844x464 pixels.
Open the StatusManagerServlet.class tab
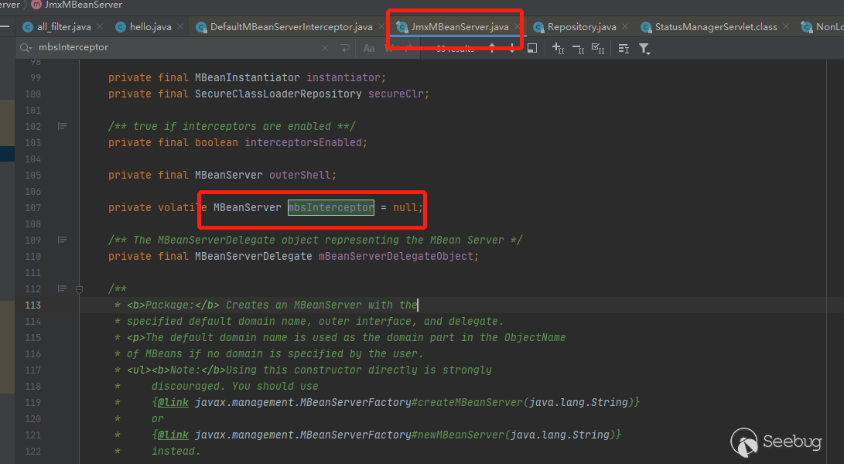click(715, 27)
